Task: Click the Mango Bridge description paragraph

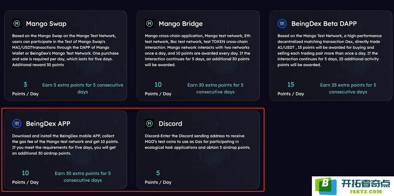Action: tap(198, 50)
